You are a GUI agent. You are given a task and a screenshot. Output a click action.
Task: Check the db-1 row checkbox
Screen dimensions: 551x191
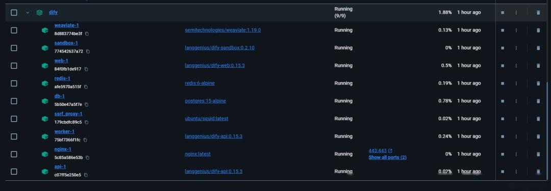[x=14, y=101]
